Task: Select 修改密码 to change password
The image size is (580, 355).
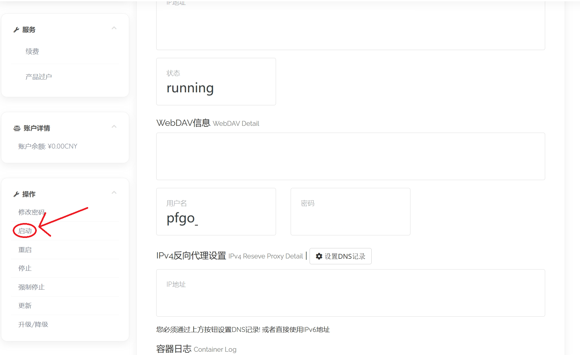Action: coord(31,212)
